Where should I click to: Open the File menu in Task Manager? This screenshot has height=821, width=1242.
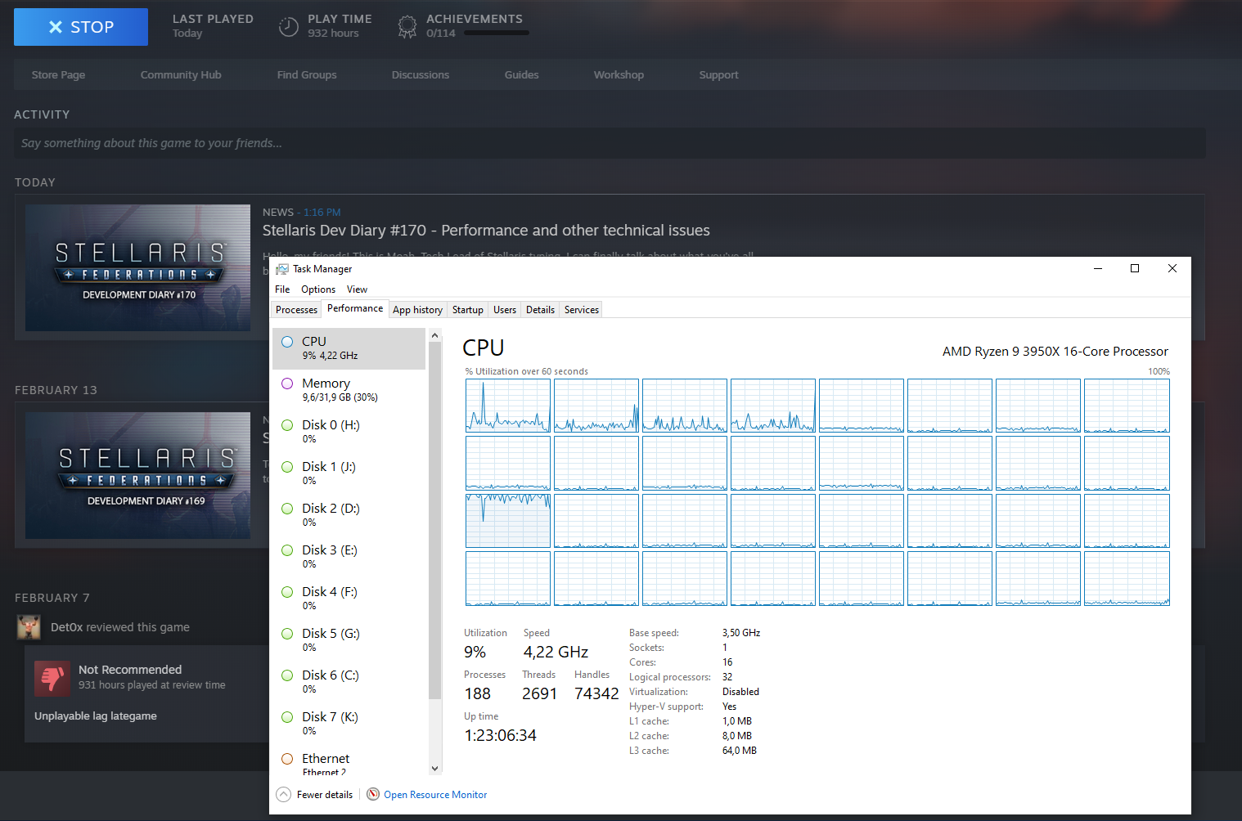[x=282, y=289]
